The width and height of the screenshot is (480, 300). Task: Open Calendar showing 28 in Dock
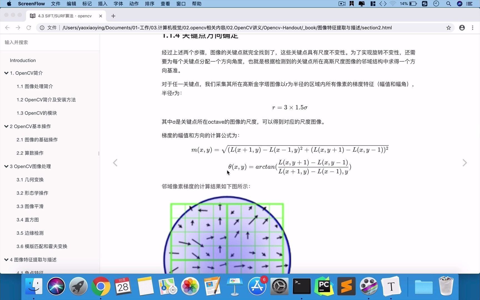pyautogui.click(x=123, y=286)
